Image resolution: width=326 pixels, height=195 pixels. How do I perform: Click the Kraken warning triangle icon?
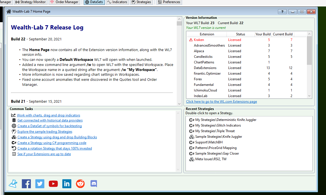(x=191, y=40)
